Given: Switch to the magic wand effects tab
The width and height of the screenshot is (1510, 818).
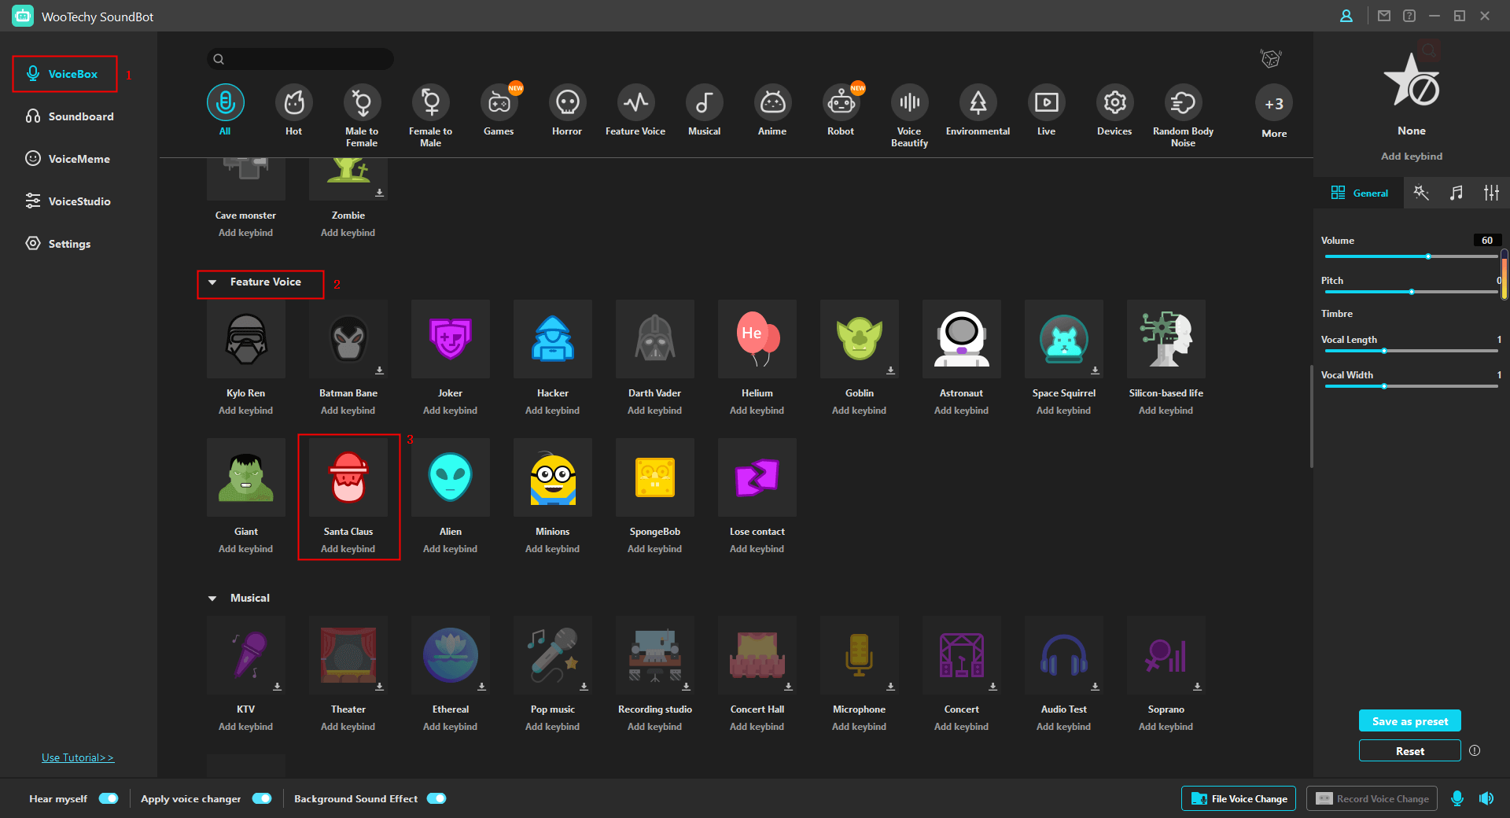Looking at the screenshot, I should tap(1421, 193).
